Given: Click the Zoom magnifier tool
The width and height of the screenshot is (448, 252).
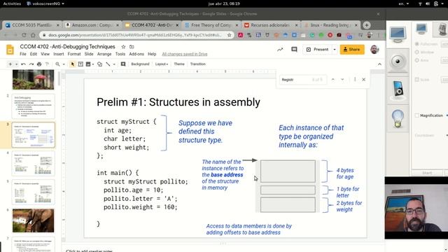Looking at the screenshot, I should [x=57, y=64].
